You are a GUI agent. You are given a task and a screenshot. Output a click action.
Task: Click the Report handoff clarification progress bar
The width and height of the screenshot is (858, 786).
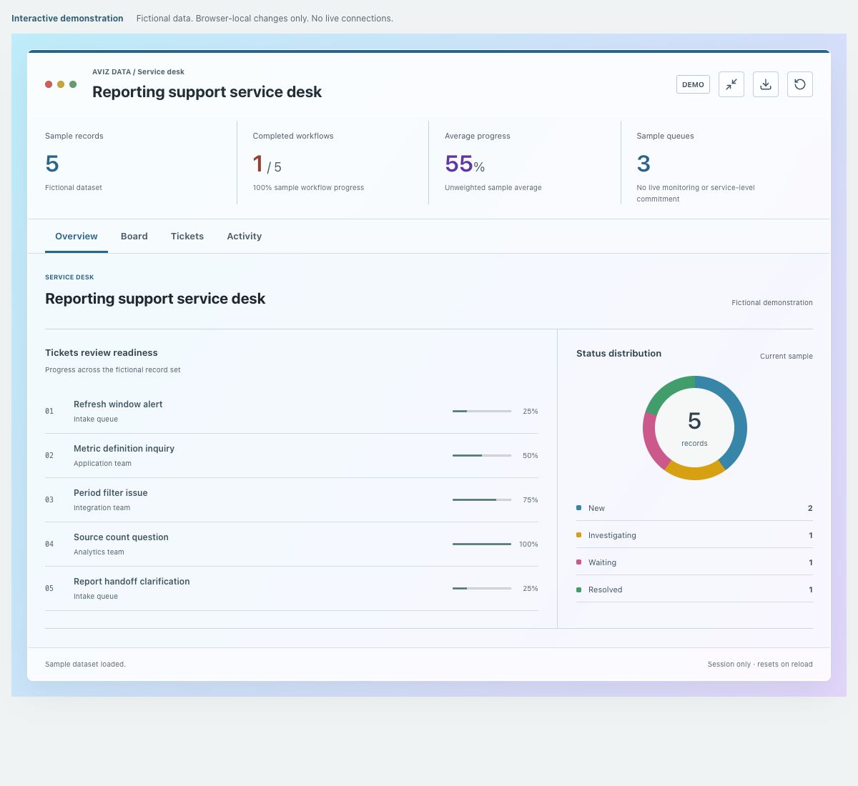(x=482, y=589)
